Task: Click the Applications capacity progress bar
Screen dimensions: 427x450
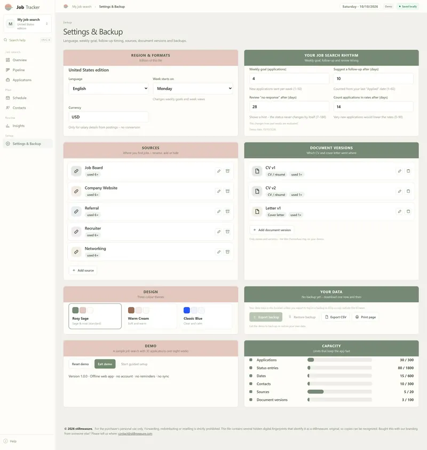Action: click(x=339, y=360)
